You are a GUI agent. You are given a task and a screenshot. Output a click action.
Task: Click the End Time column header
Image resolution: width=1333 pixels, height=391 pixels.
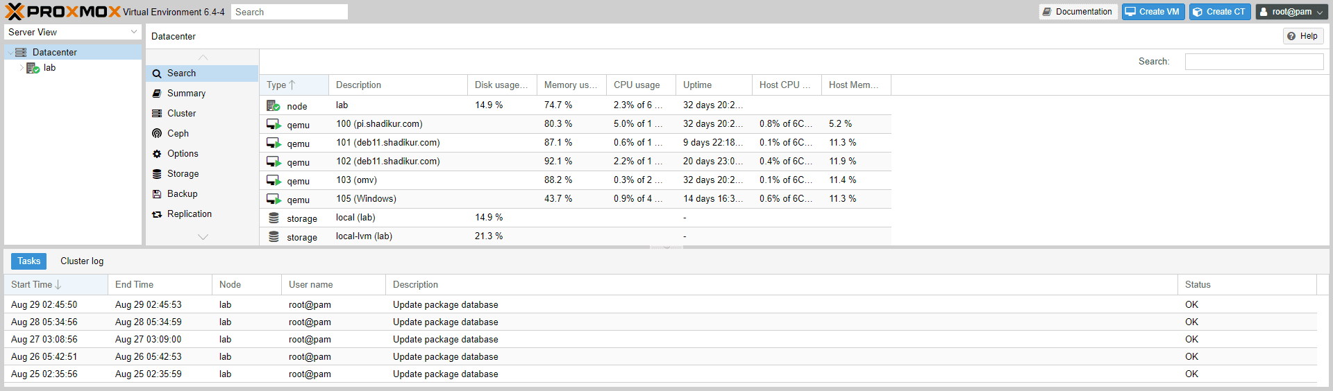(160, 284)
